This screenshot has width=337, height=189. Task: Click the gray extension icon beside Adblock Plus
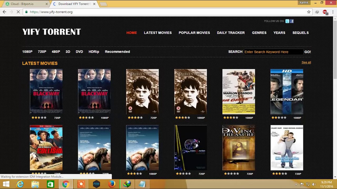click(x=317, y=12)
